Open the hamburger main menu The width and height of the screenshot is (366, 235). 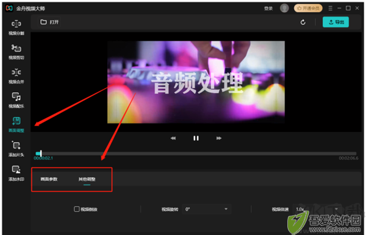pyautogui.click(x=330, y=8)
